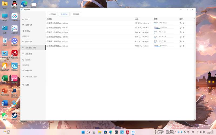The height and width of the screenshot is (135, 216).
Task: Open 设置 settings in the sidebar
Action: 27,85
